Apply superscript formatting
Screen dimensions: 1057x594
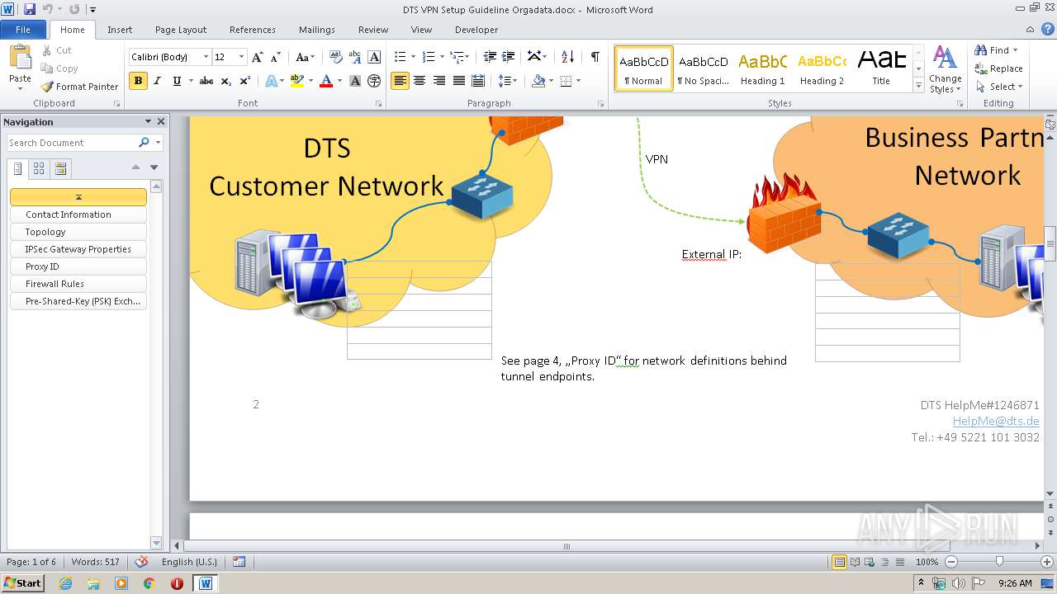pos(245,81)
